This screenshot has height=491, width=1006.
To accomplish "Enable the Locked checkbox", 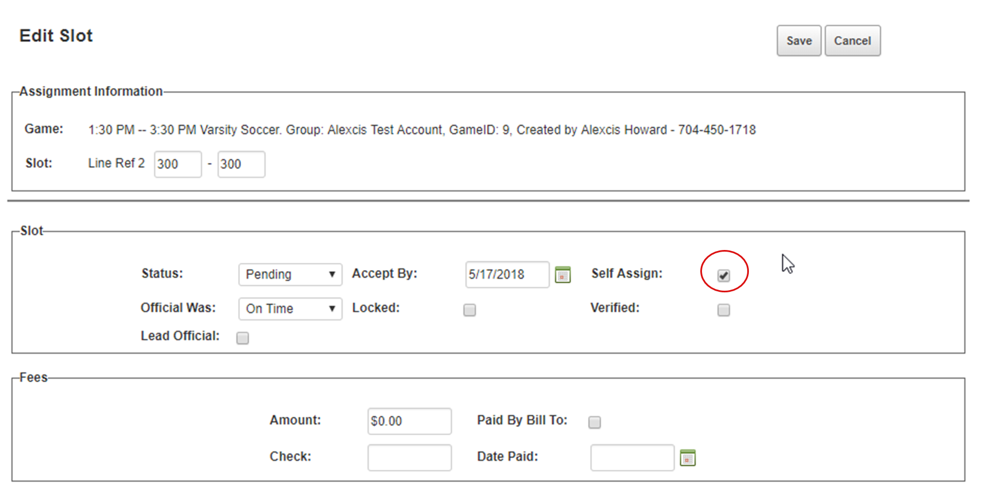I will (469, 310).
